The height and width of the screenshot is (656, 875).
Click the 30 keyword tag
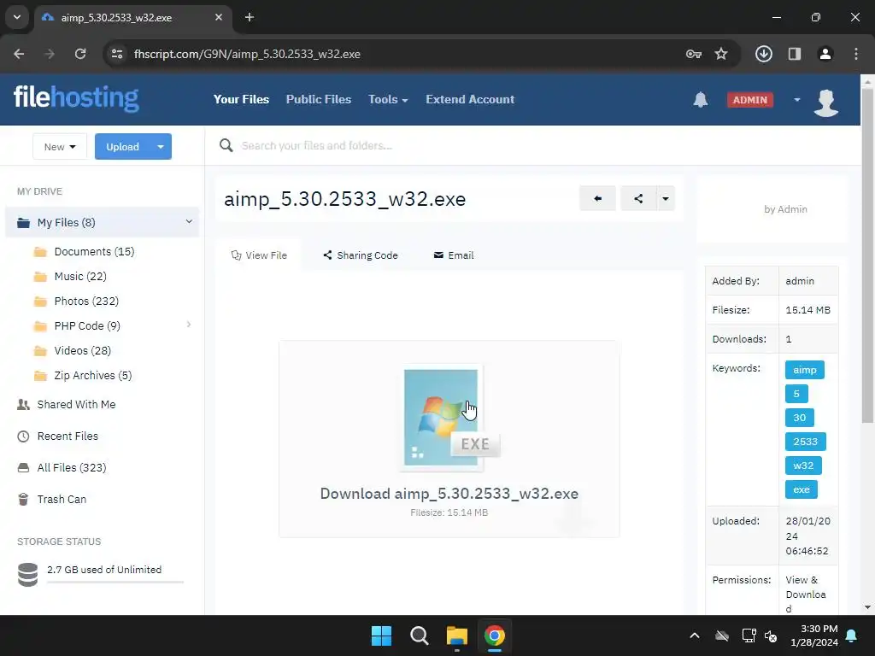(x=800, y=418)
